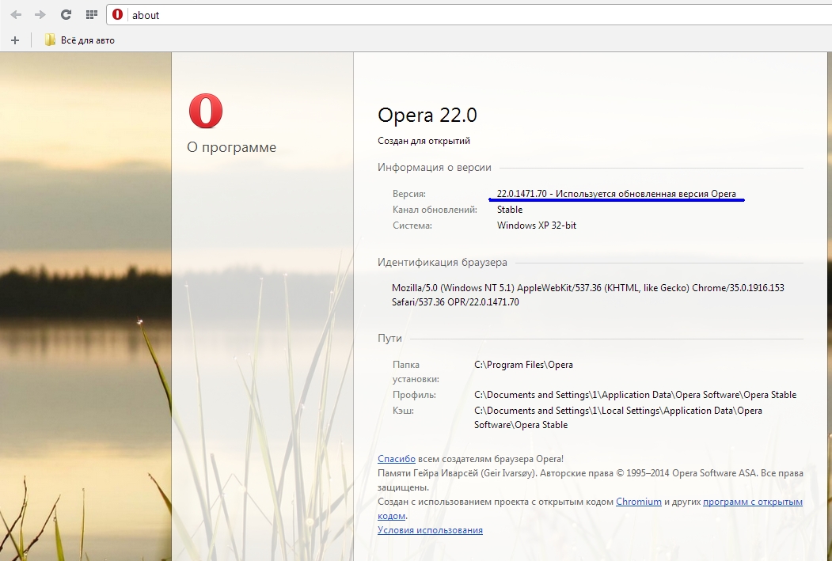Click the Создан для открытий tagline

pyautogui.click(x=424, y=141)
